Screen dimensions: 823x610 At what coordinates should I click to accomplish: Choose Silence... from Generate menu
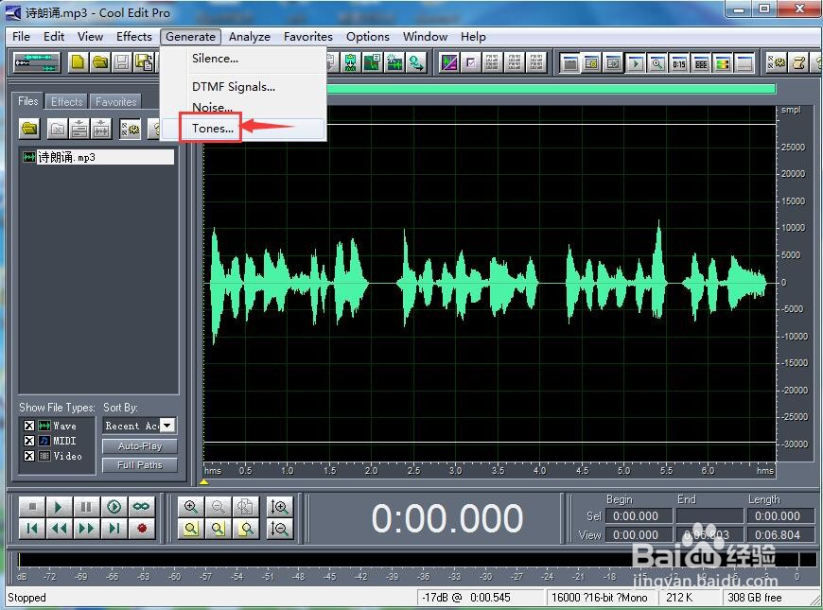tap(243, 59)
